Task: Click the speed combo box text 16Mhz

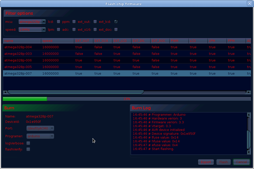Action: point(25,30)
